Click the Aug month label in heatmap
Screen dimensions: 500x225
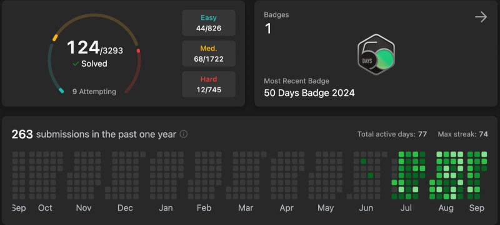[x=446, y=208]
